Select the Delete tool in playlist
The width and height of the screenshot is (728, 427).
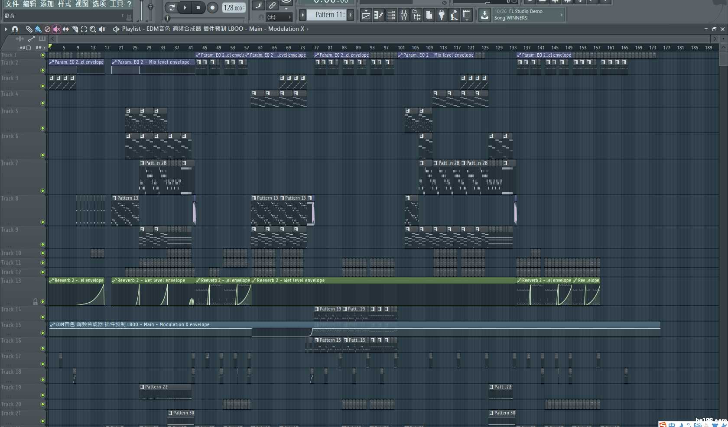[47, 29]
